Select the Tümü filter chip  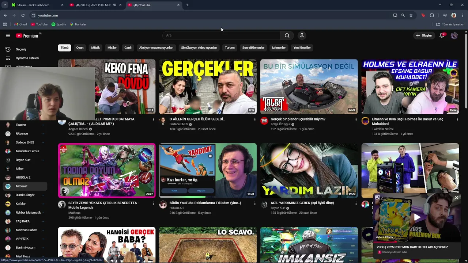64,47
